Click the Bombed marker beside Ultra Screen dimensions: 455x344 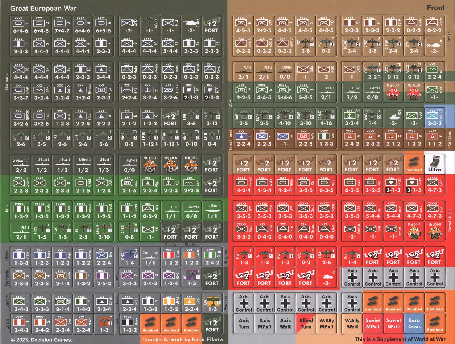click(414, 164)
